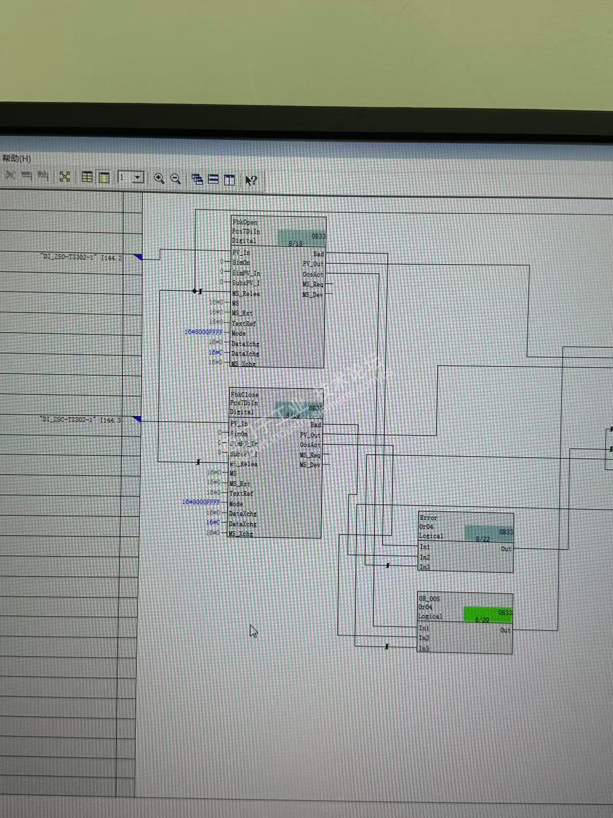
Task: Click In2 input of OR_OOS block
Action: pos(424,638)
